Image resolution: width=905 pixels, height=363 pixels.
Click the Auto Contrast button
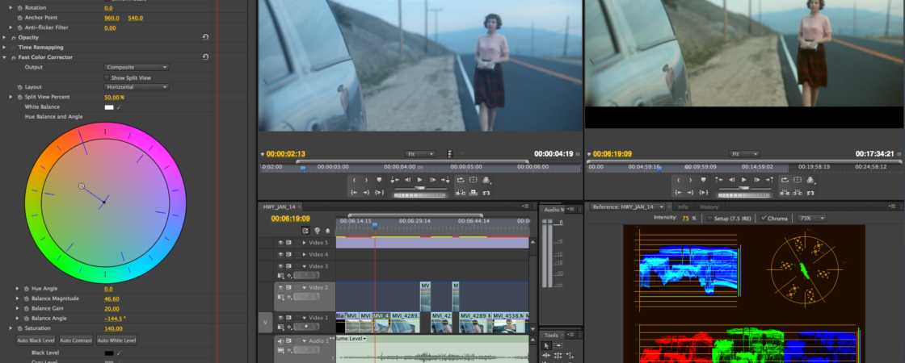point(76,340)
